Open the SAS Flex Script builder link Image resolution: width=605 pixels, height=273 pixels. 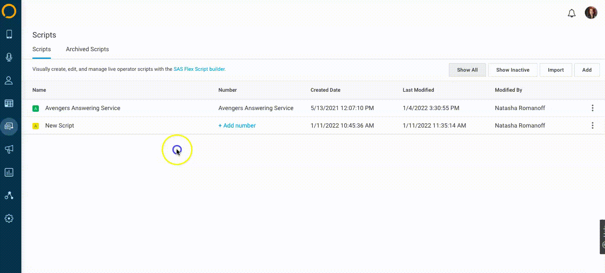[x=199, y=69]
